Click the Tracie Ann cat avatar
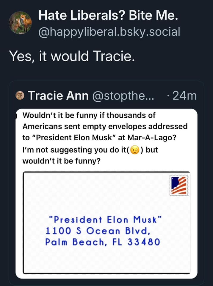 pyautogui.click(x=20, y=95)
